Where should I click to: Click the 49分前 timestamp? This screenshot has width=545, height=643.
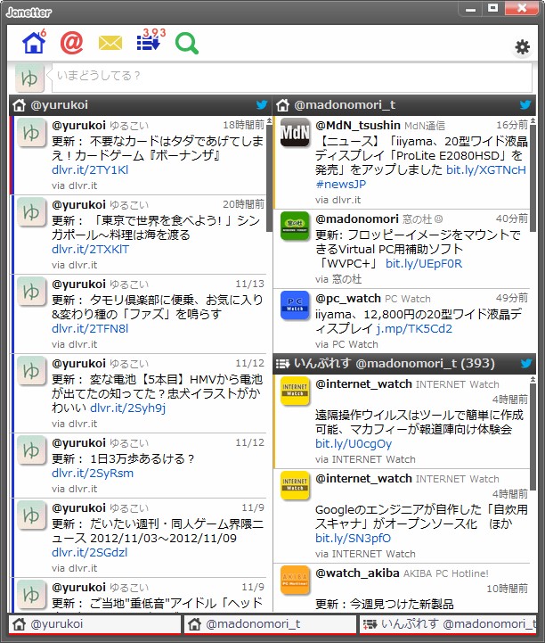coord(512,298)
